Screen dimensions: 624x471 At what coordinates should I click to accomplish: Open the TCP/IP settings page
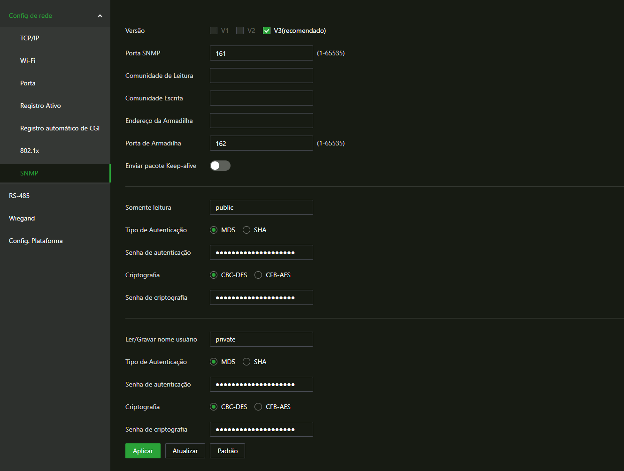point(30,38)
